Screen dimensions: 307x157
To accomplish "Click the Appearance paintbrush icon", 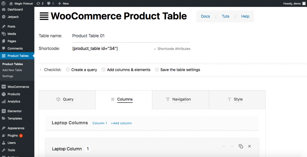I will click(x=4, y=128).
